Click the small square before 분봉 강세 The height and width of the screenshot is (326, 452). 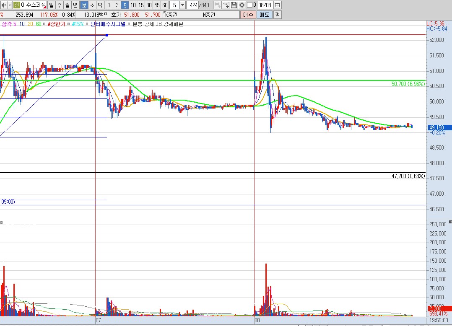click(129, 24)
